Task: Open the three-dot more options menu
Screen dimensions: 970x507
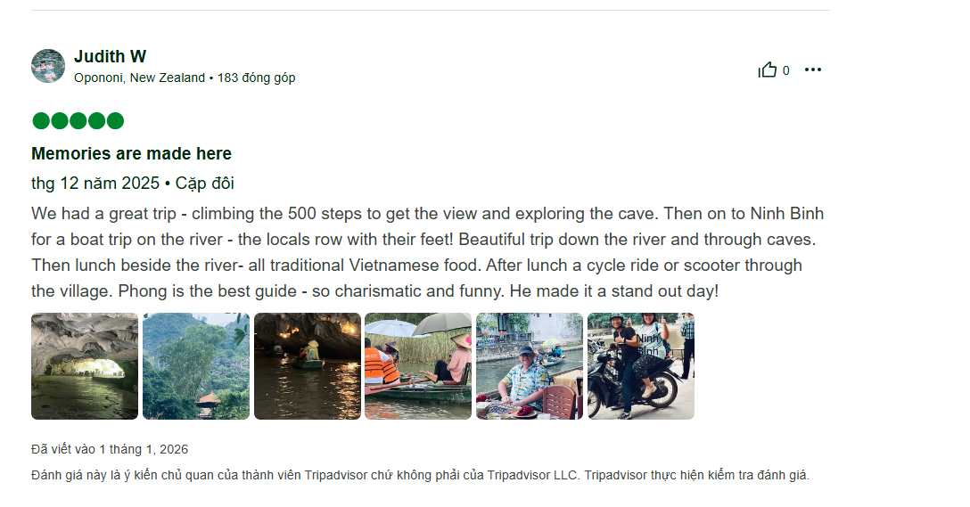Action: (x=812, y=70)
